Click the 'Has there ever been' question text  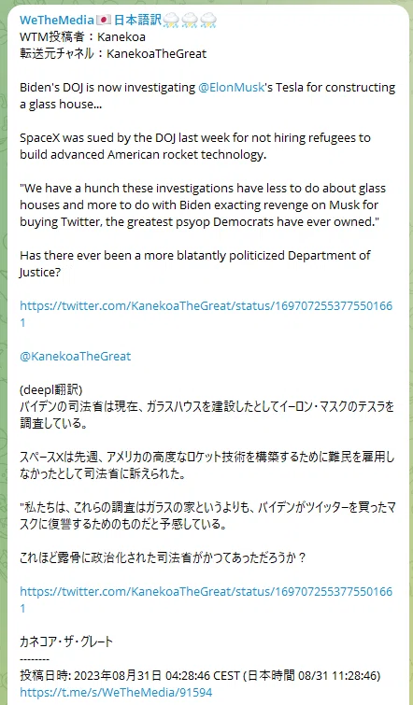pyautogui.click(x=195, y=264)
